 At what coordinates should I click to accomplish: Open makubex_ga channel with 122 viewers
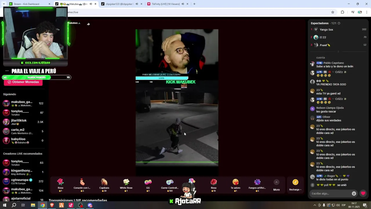click(x=23, y=103)
